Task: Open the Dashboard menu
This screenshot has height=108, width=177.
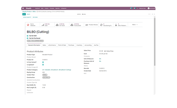Action: [x=37, y=8]
